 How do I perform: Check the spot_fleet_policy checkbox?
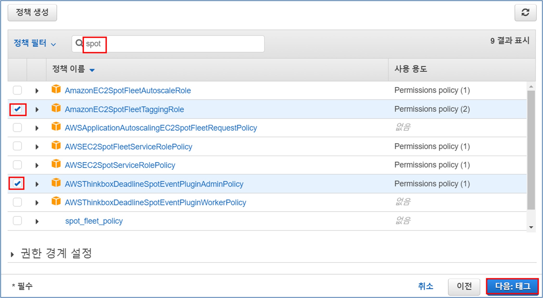[x=17, y=221]
